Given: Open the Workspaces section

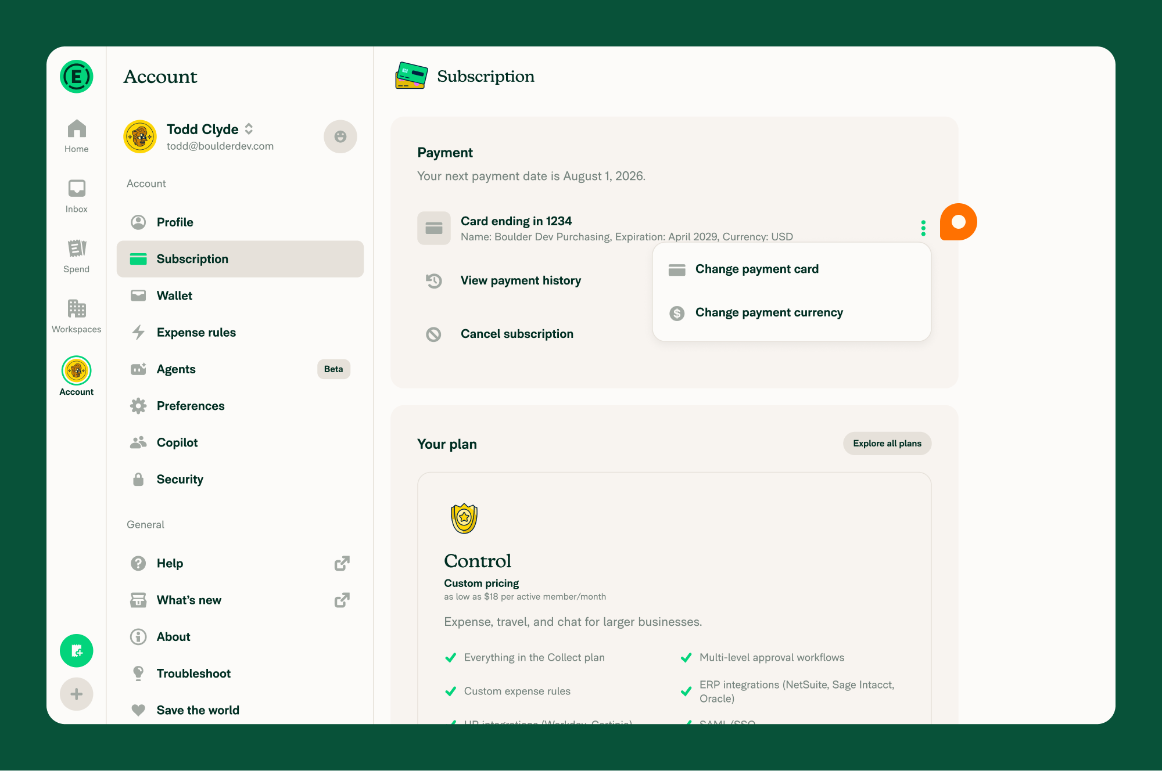Looking at the screenshot, I should pyautogui.click(x=77, y=316).
